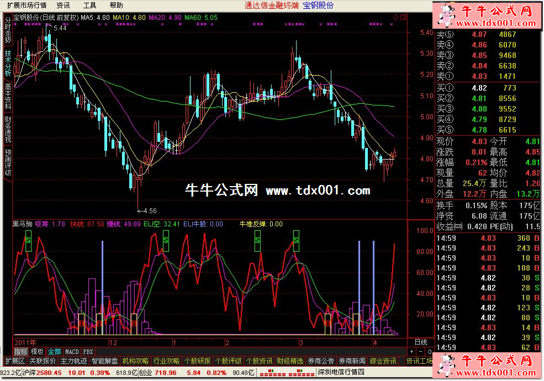Open the 个股研报 bottom tab
Viewport: 544px width, 381px height.
point(197,361)
